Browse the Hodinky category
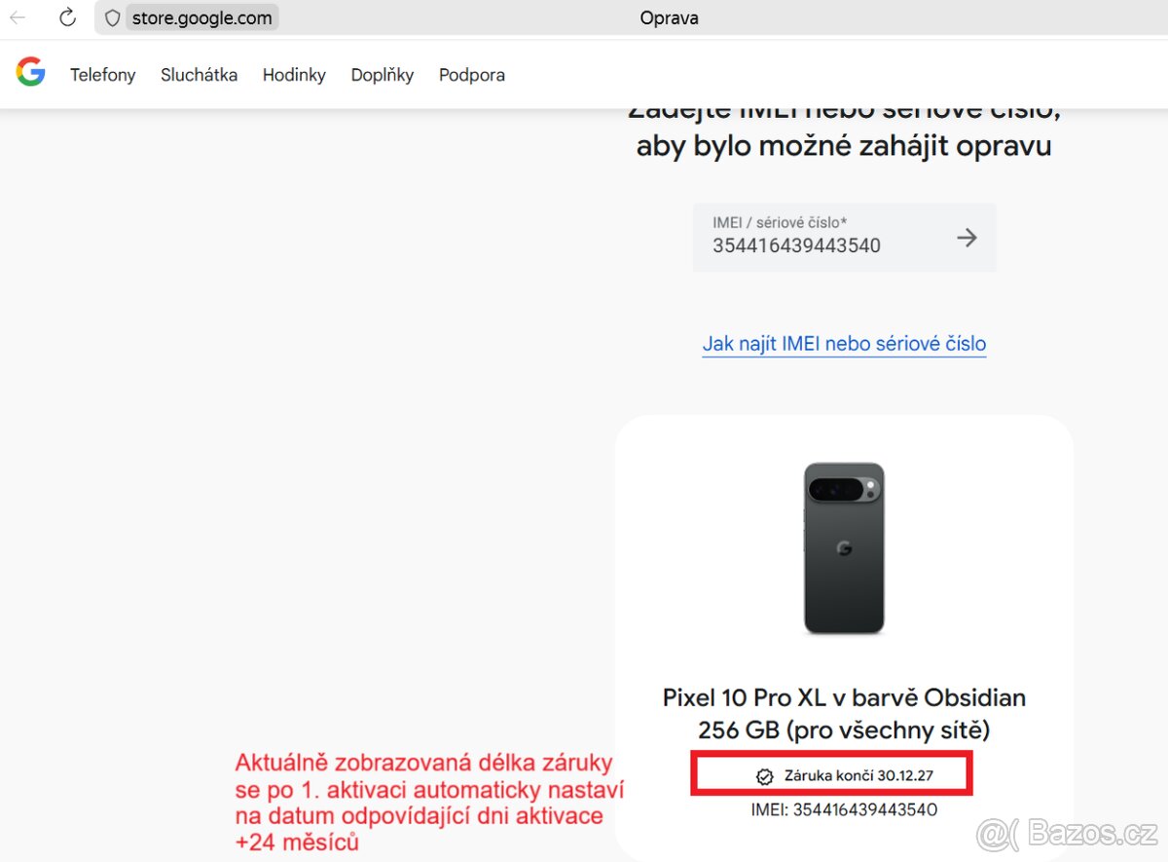Image resolution: width=1168 pixels, height=862 pixels. pyautogui.click(x=294, y=74)
